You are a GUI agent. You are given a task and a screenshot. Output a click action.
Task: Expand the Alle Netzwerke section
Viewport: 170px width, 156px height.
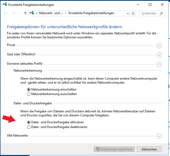[159, 136]
